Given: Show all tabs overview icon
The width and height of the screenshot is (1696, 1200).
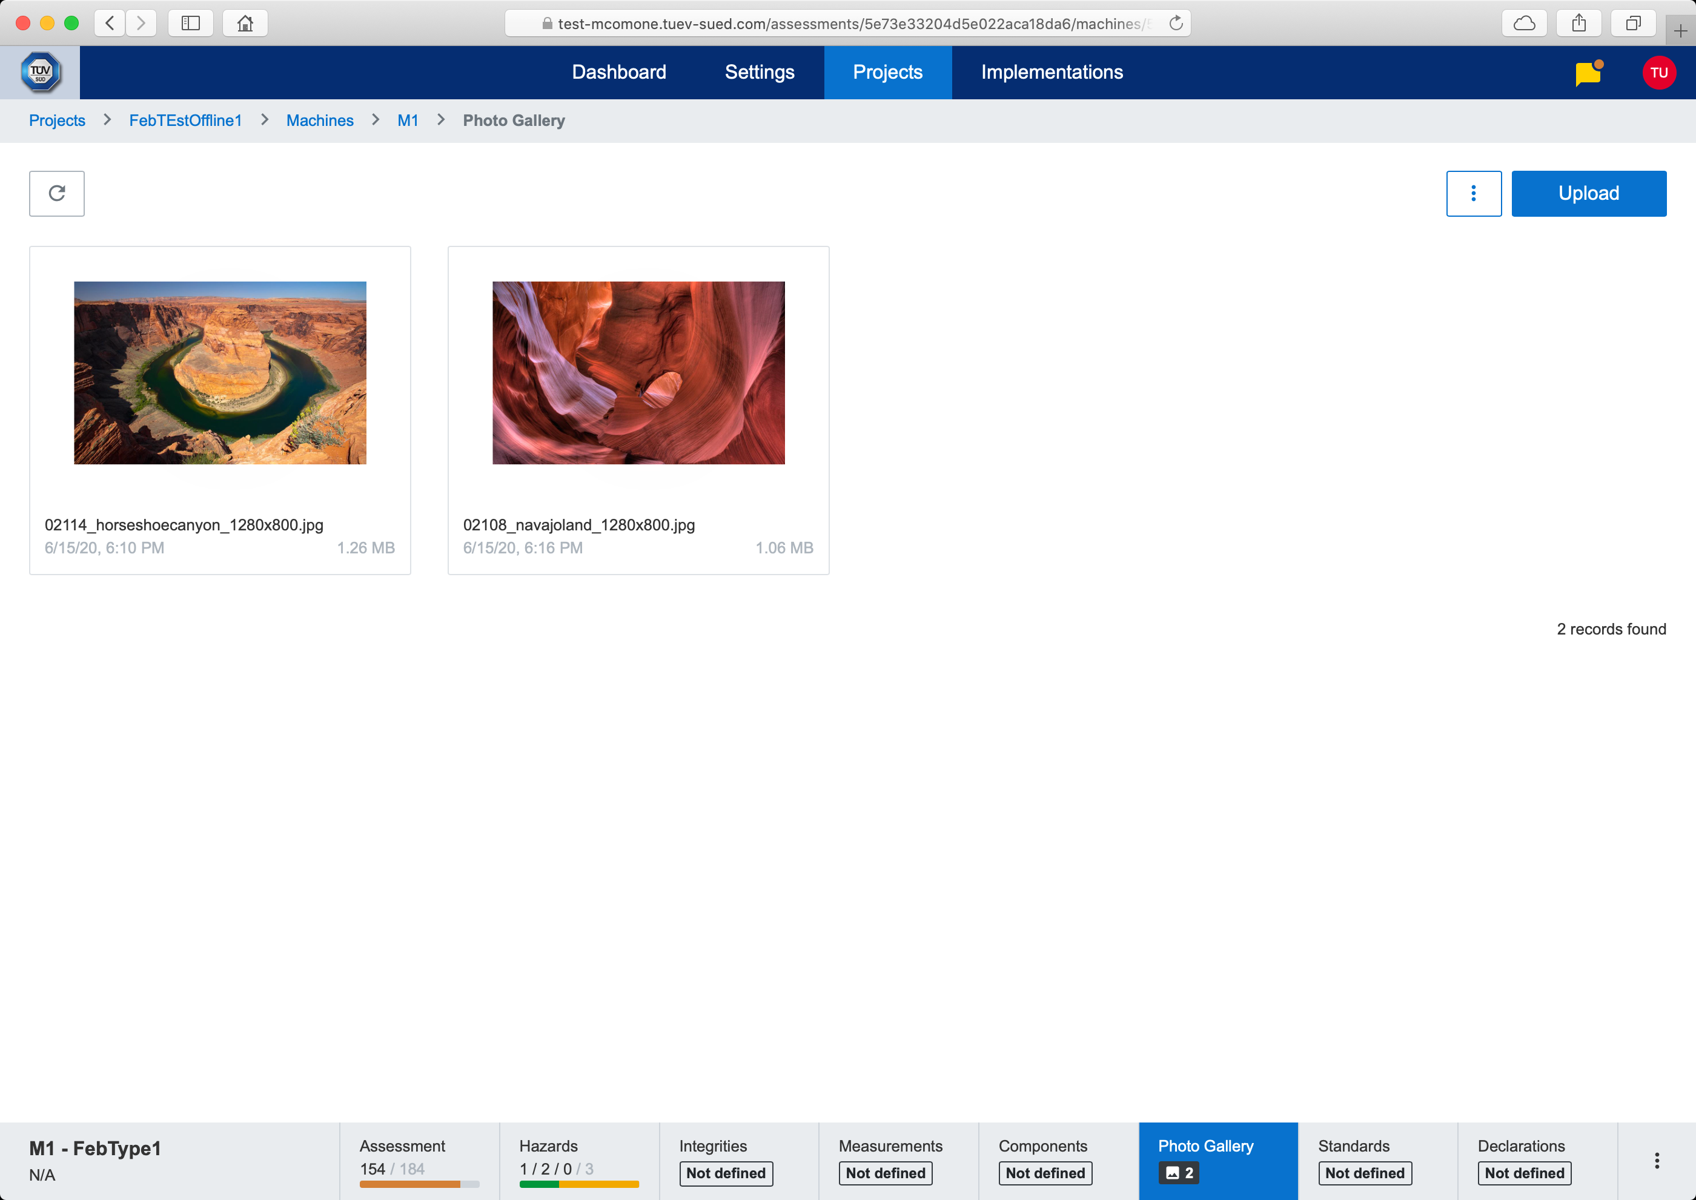Looking at the screenshot, I should 1632,24.
